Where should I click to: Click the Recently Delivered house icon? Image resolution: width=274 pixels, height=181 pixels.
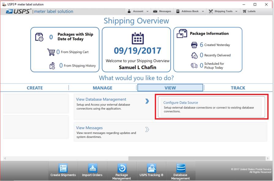click(194, 56)
